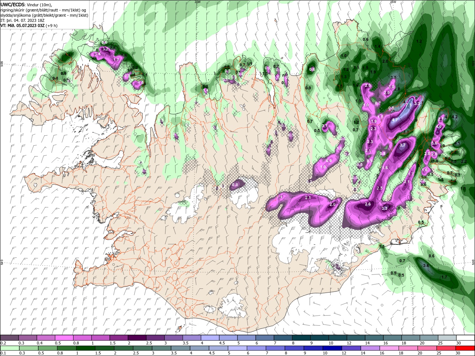Pick the palest green first swatch, lower legend
The image size is (475, 356).
10,348
